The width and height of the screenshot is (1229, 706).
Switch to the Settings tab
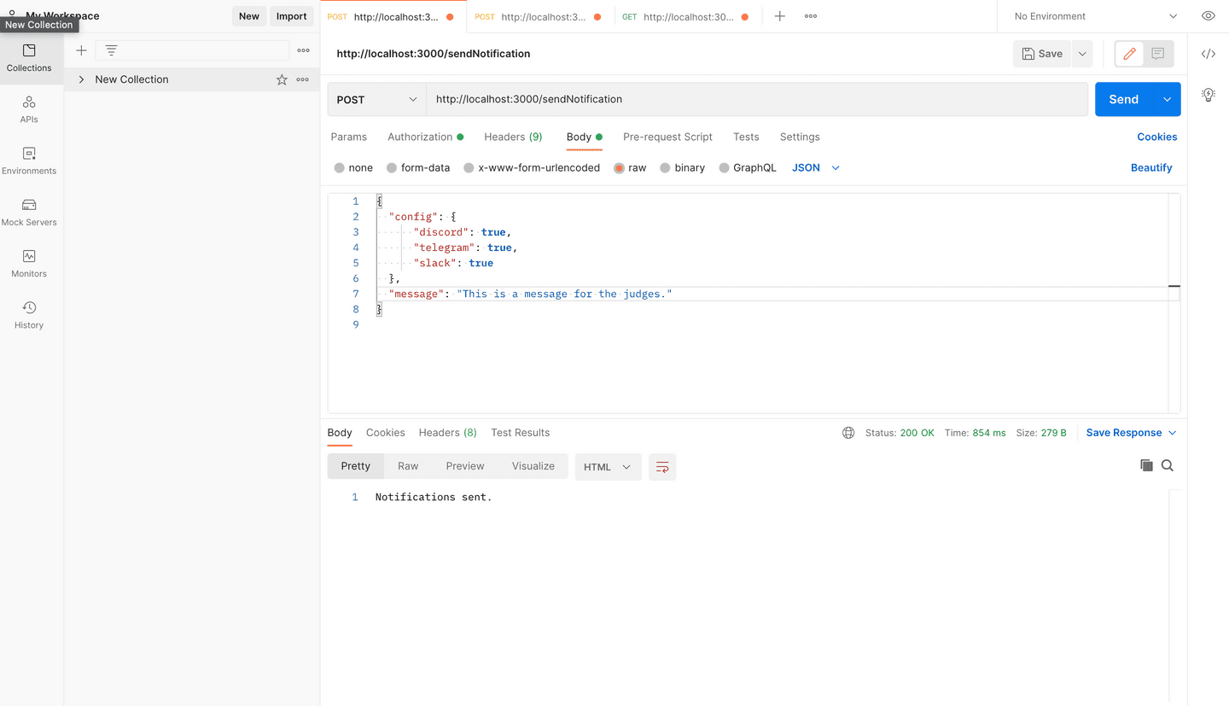point(800,137)
